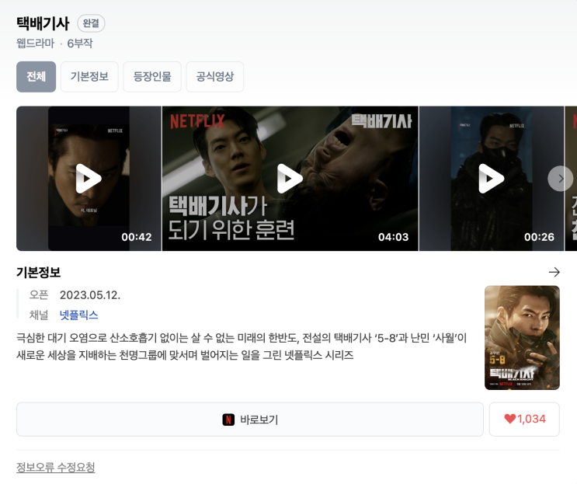The height and width of the screenshot is (484, 577).
Task: Click the 기본정보 section heading
Action: tap(39, 273)
